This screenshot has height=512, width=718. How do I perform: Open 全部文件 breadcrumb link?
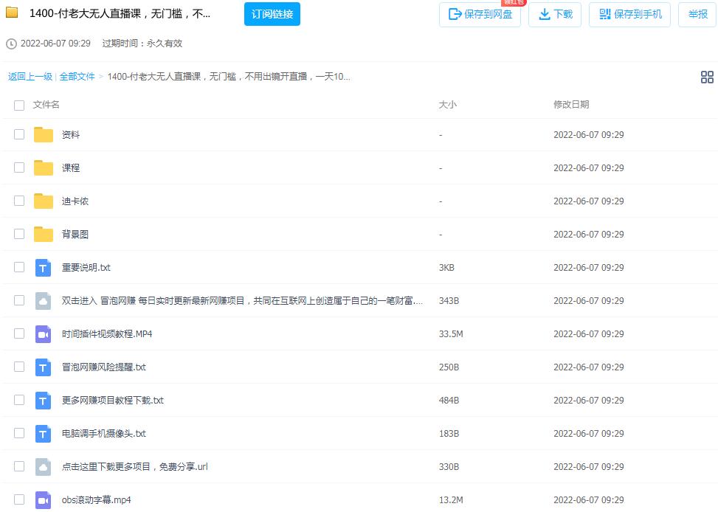(77, 77)
